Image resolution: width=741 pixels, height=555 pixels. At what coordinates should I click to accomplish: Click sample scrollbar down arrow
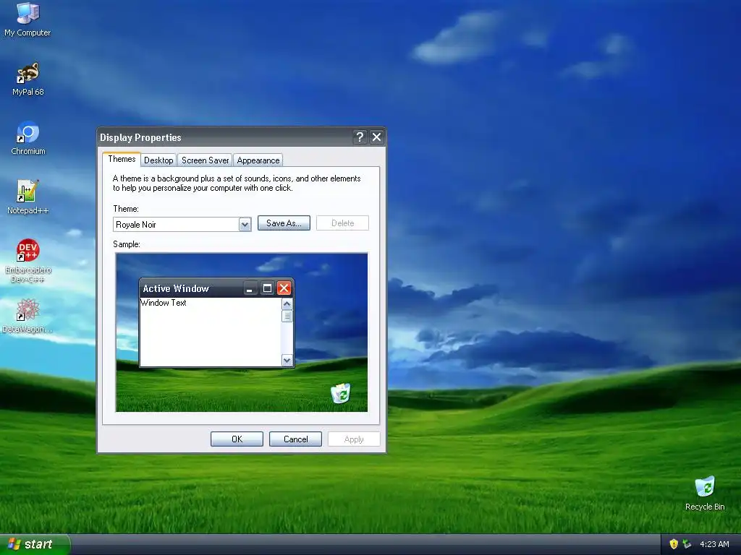287,361
